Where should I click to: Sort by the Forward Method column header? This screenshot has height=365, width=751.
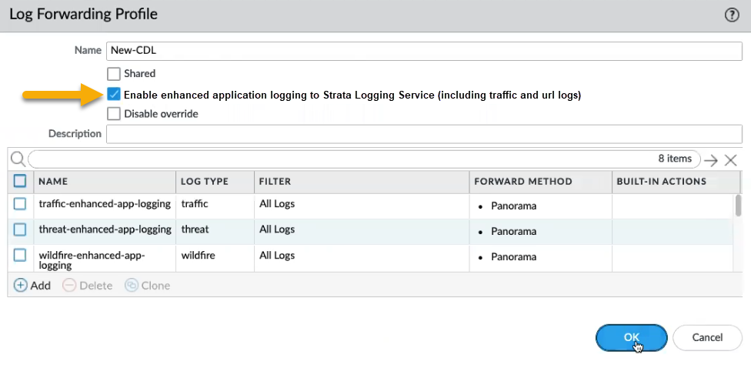[523, 182]
